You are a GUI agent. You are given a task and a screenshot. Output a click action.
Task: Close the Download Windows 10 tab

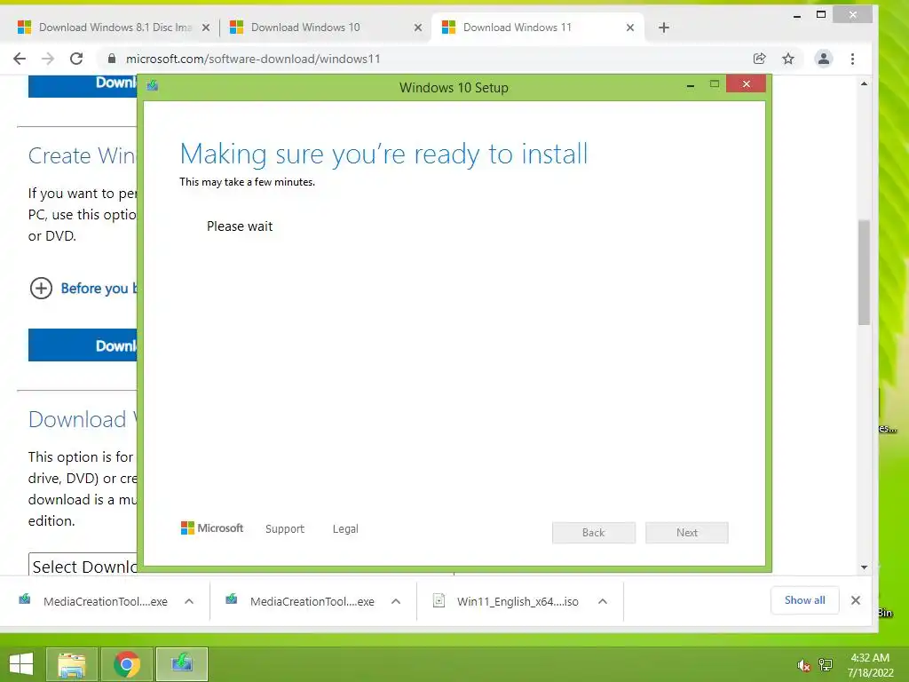(418, 28)
